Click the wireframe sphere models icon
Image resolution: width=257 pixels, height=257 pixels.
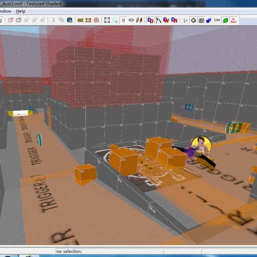point(193,21)
